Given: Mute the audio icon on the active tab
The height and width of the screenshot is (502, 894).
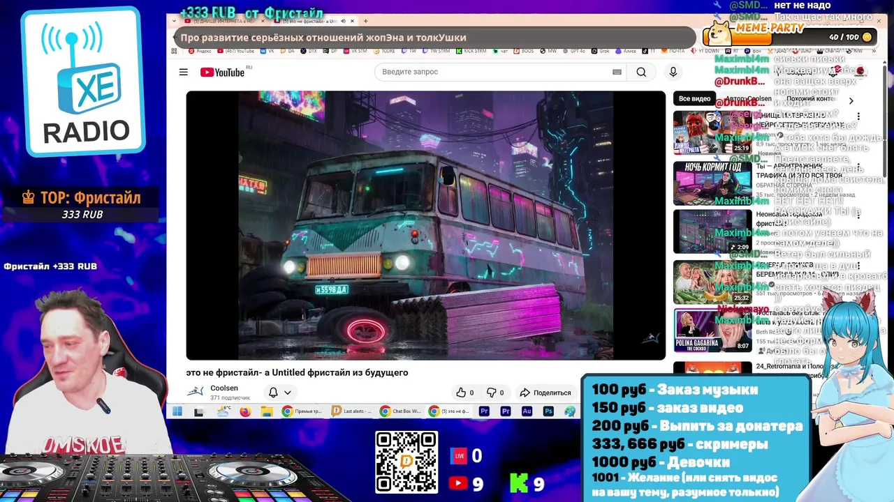Looking at the screenshot, I should [343, 21].
